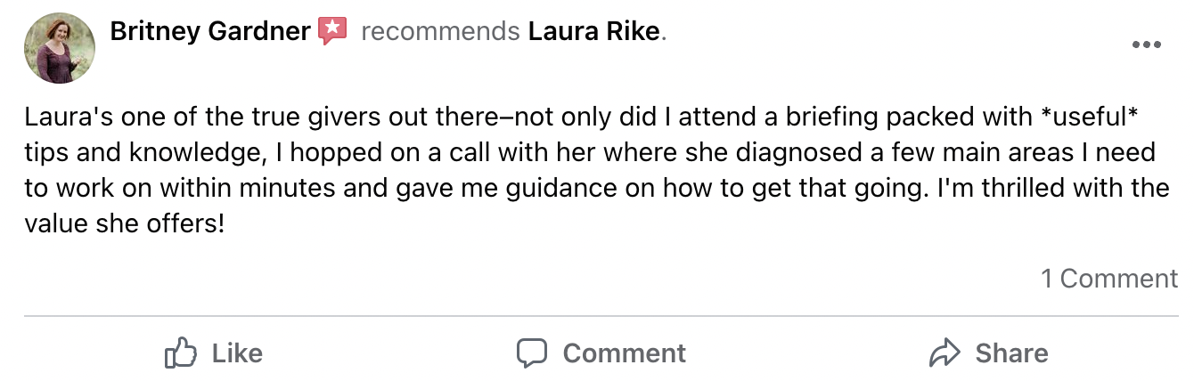Image resolution: width=1194 pixels, height=381 pixels.
Task: Click the review's opening words "Laura's one"
Action: click(83, 118)
